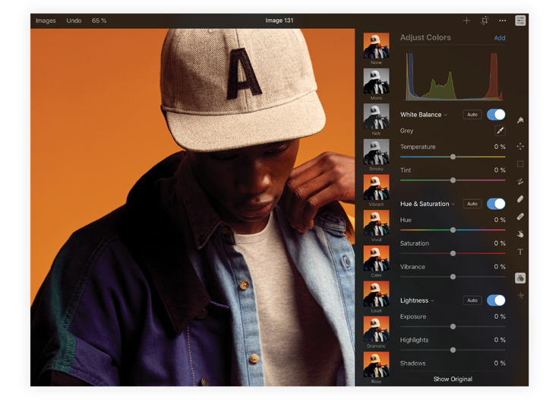The image size is (559, 400).
Task: Expand the Hue & Saturation chevron
Action: coord(453,204)
